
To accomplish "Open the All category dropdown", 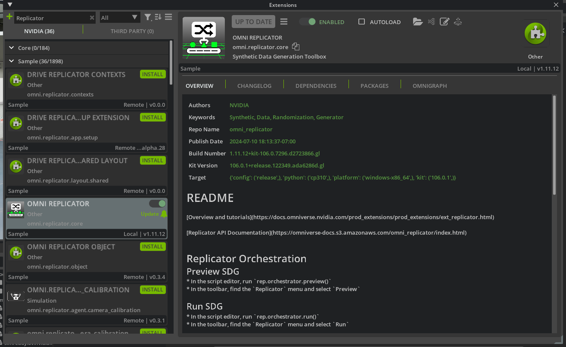I will 120,18.
